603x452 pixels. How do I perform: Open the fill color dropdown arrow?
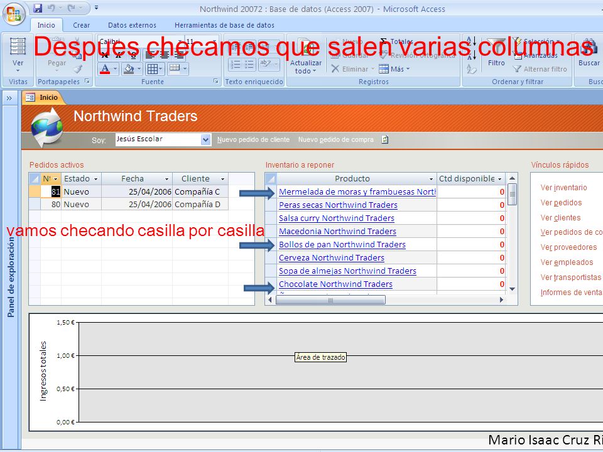click(x=139, y=69)
